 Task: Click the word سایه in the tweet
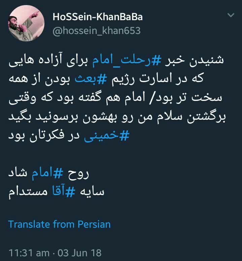coord(92,192)
